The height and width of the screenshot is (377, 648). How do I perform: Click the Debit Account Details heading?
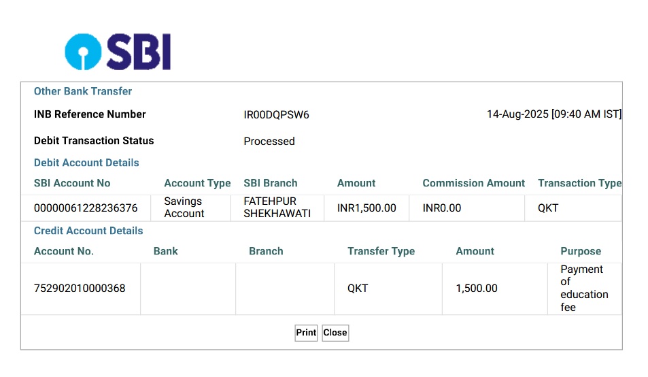(x=86, y=163)
